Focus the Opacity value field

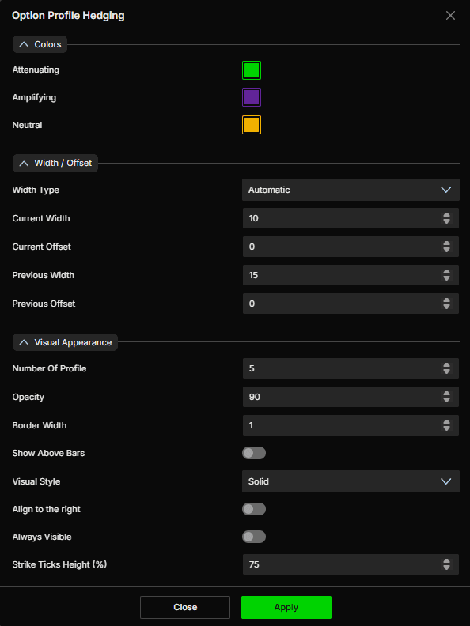point(351,397)
